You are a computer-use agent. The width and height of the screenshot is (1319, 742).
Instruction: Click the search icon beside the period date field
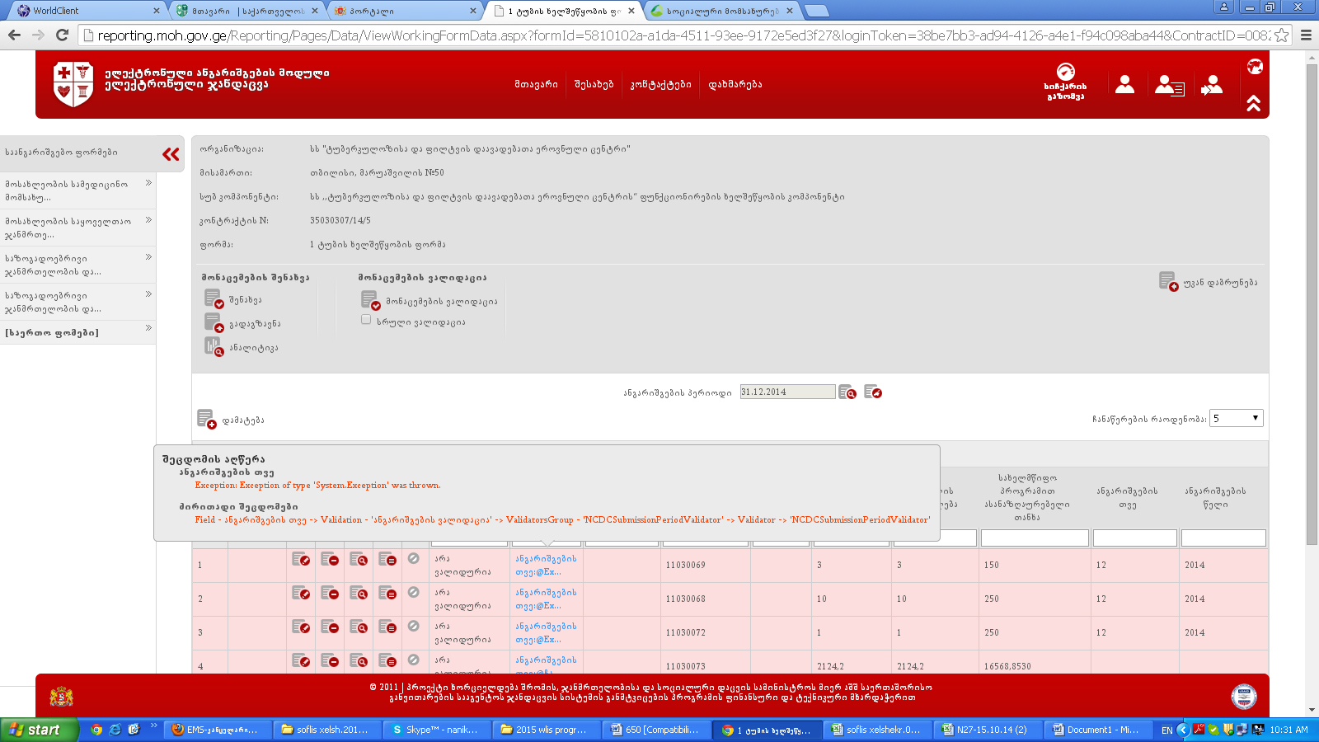(x=847, y=392)
